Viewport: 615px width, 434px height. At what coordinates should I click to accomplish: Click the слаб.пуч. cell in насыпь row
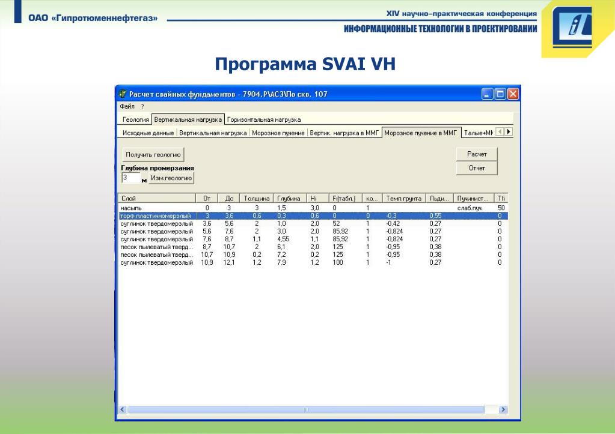[x=470, y=208]
